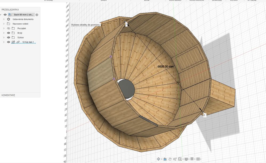Select the Pan hand tool
Viewport: 266px width, 163px height.
tap(170, 159)
